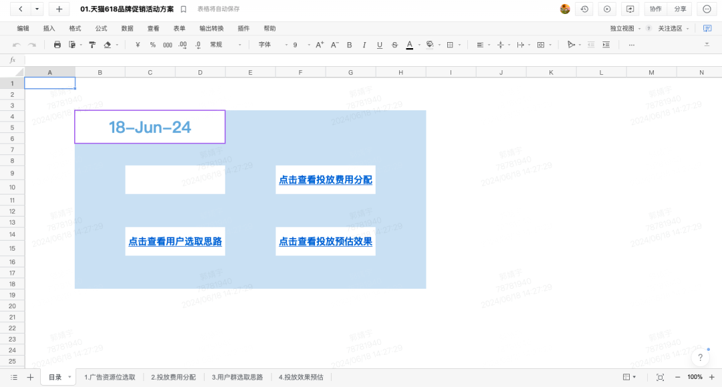Viewport: 722px width, 387px height.
Task: Click the increase indent icon
Action: click(x=606, y=45)
